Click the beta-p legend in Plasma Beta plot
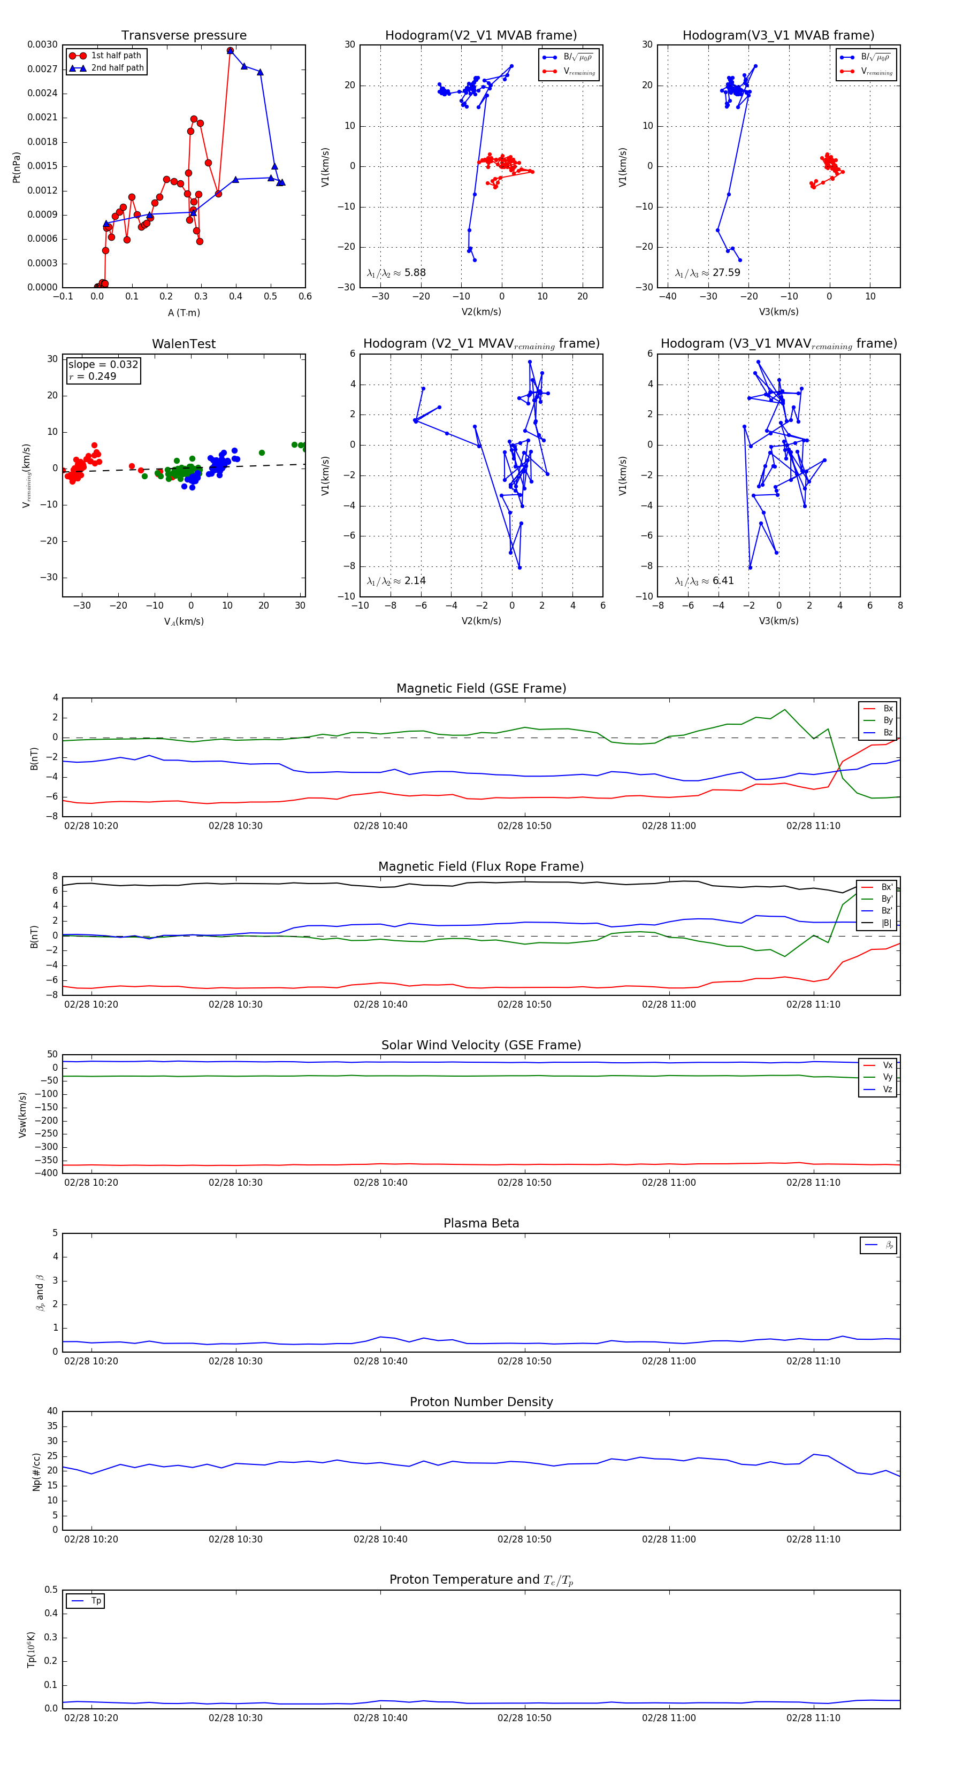Viewport: 963px width, 1765px height. click(x=878, y=1245)
